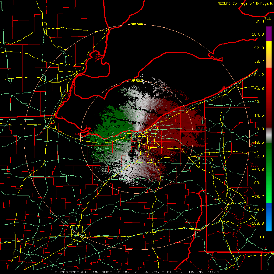Select the -47.6 scale value

tap(258, 170)
